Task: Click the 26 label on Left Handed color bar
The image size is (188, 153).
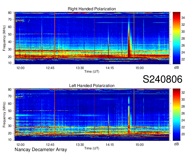Action: click(x=183, y=113)
